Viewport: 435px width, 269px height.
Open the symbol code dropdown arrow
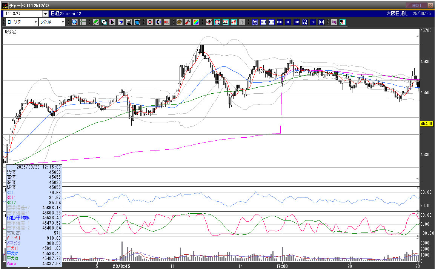45,14
